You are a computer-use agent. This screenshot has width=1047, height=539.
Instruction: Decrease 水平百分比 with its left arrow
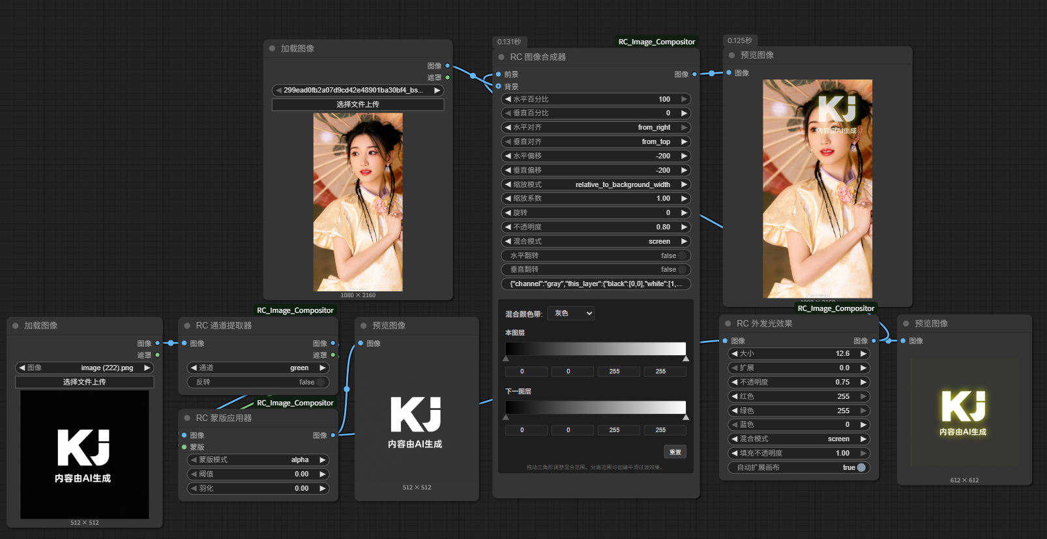pos(508,100)
